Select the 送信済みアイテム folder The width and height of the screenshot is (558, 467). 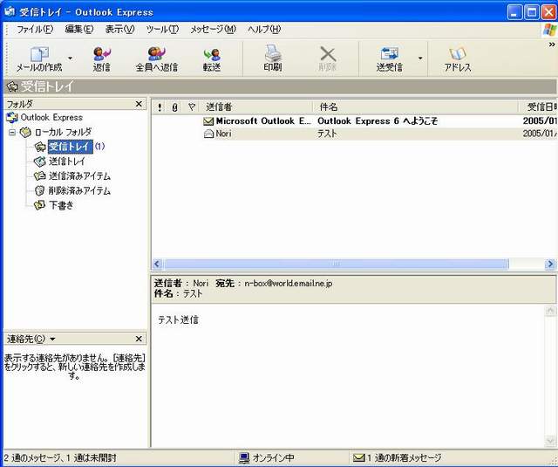point(79,176)
